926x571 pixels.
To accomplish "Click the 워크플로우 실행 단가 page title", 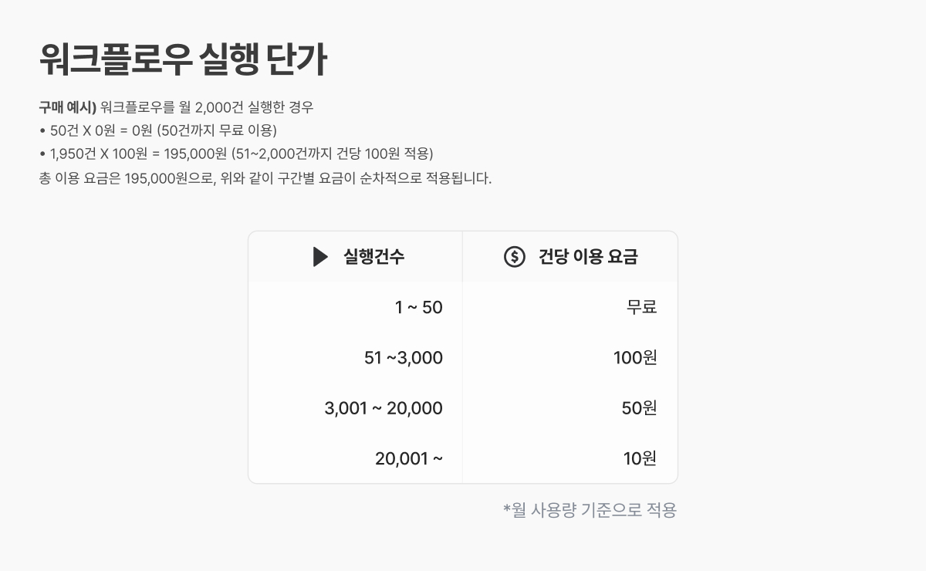I will pyautogui.click(x=183, y=59).
